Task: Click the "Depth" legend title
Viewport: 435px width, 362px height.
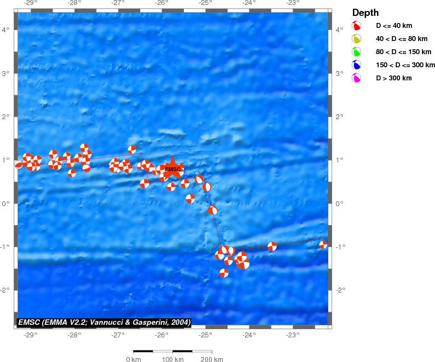Action: [x=366, y=13]
